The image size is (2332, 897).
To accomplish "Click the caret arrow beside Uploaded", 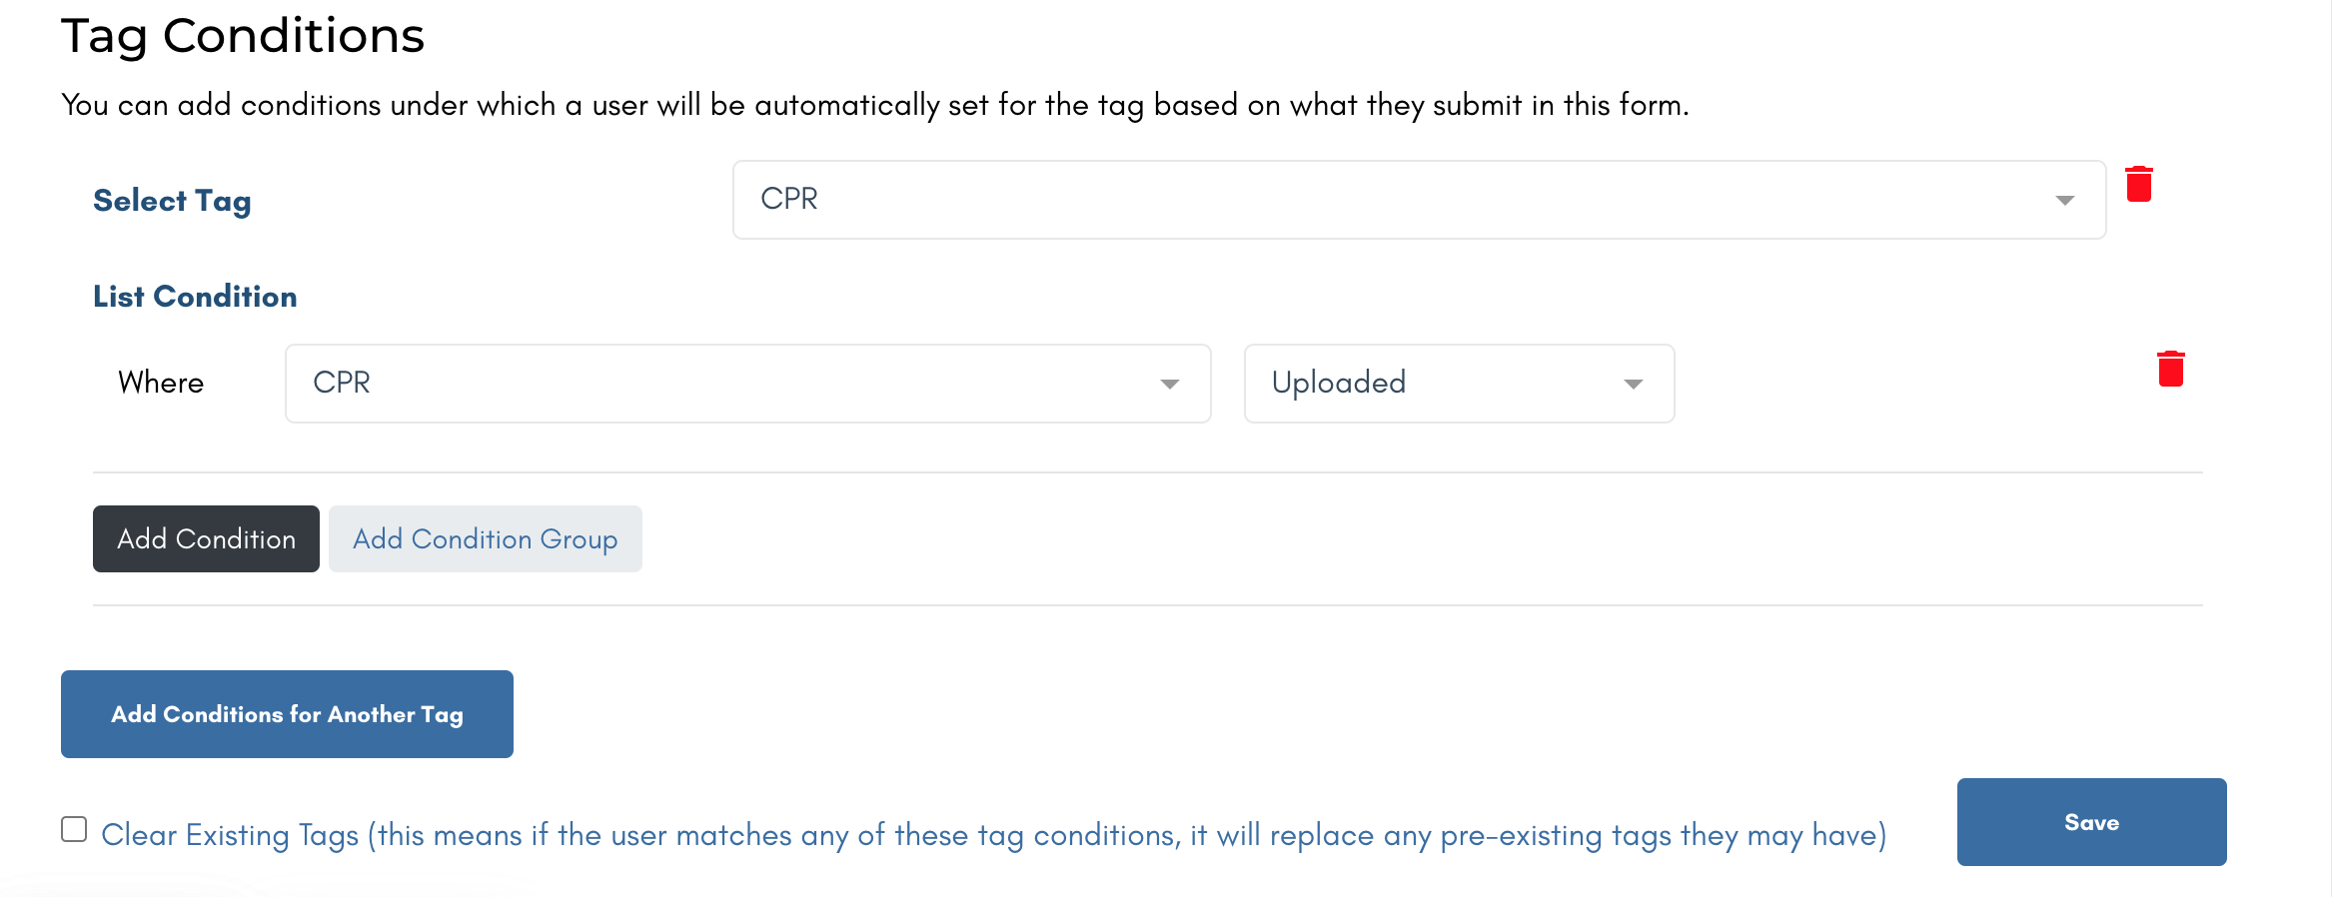I will coord(1633,385).
